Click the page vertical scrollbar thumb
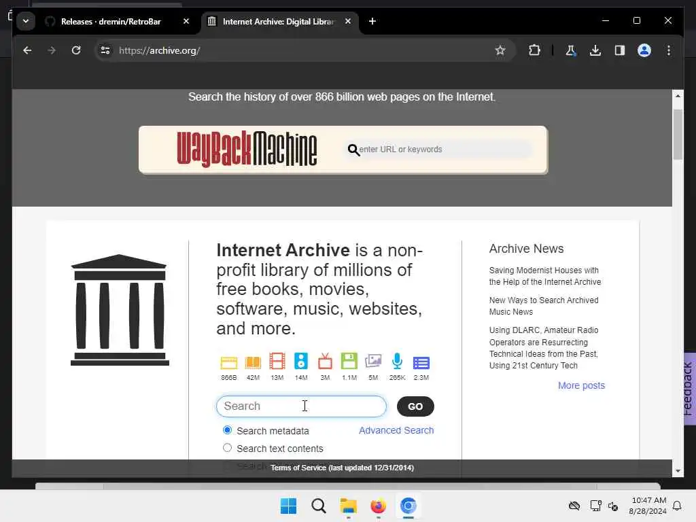This screenshot has height=522, width=696. (x=678, y=134)
